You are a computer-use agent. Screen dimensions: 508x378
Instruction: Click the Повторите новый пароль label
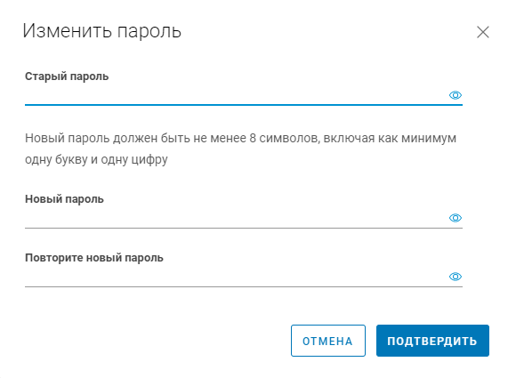[x=94, y=258]
